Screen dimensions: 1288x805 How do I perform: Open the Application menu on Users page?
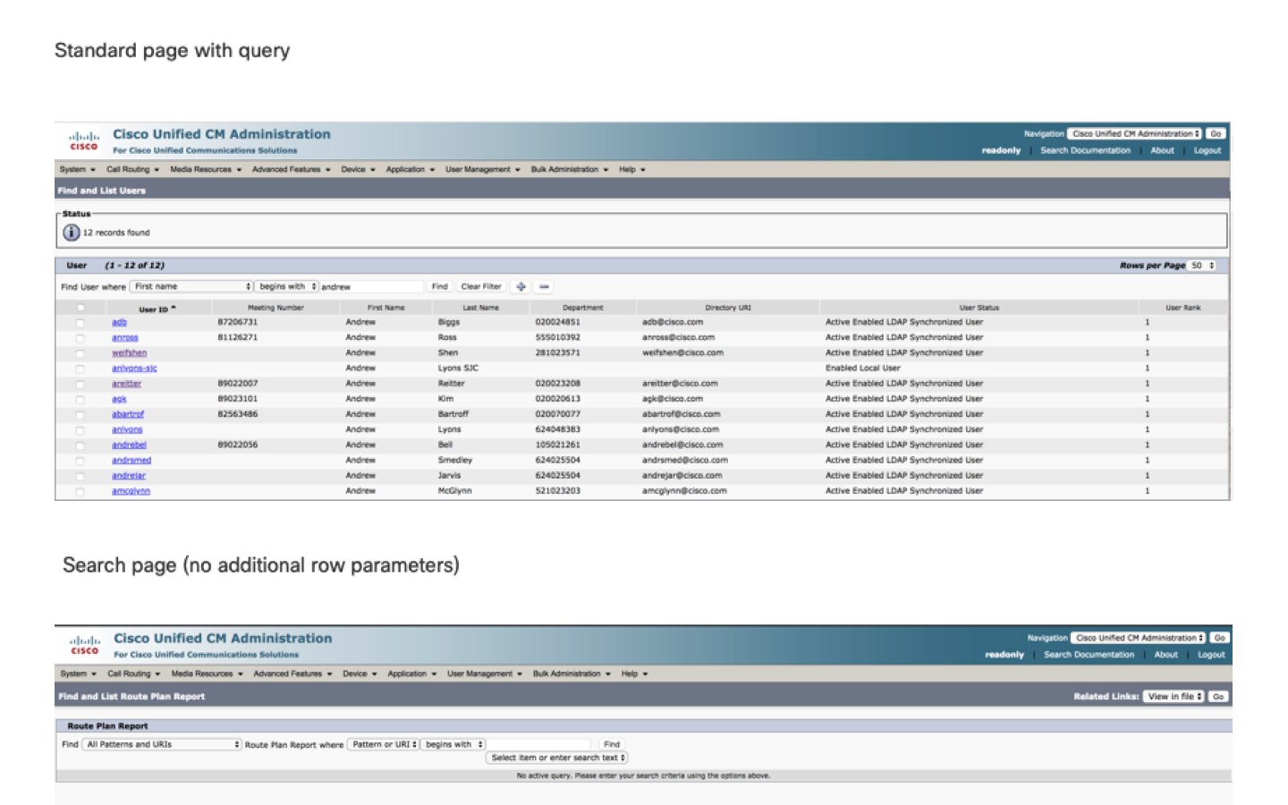pos(411,169)
